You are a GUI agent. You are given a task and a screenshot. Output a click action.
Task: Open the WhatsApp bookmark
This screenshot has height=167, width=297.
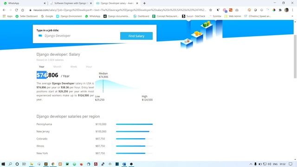[x=93, y=16]
